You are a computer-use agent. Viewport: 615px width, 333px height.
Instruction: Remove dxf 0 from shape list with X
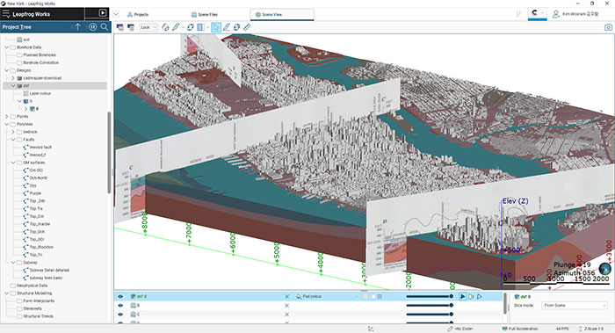tap(286, 296)
